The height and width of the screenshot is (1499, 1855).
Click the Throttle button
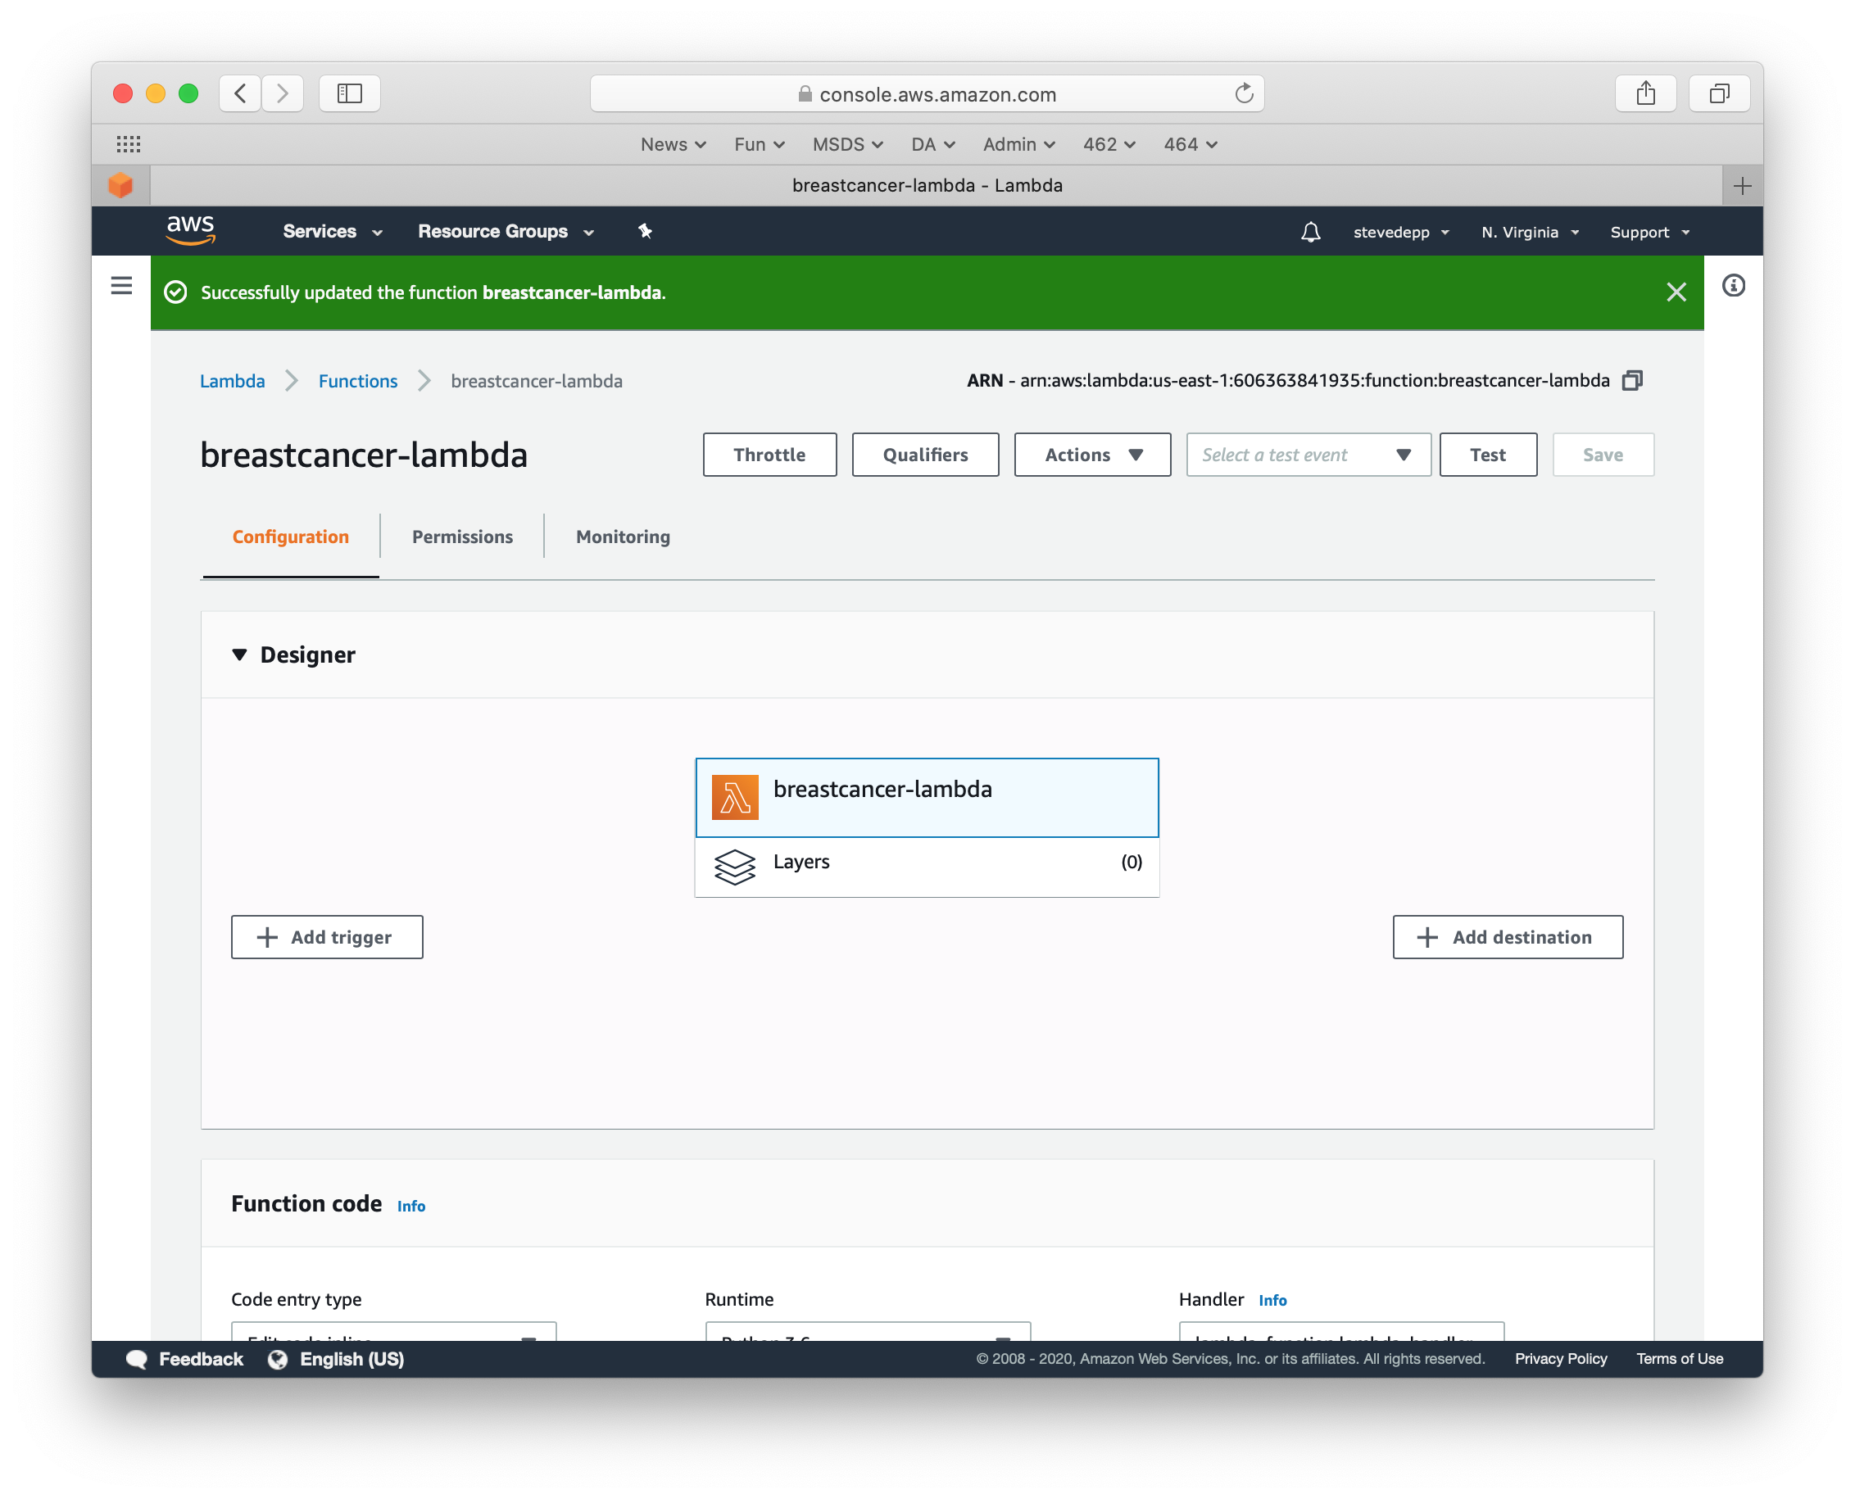click(769, 455)
